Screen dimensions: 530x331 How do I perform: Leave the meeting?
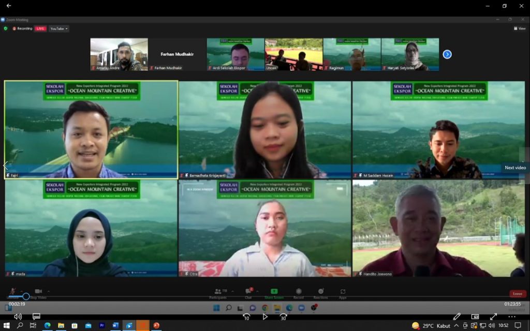(517, 293)
